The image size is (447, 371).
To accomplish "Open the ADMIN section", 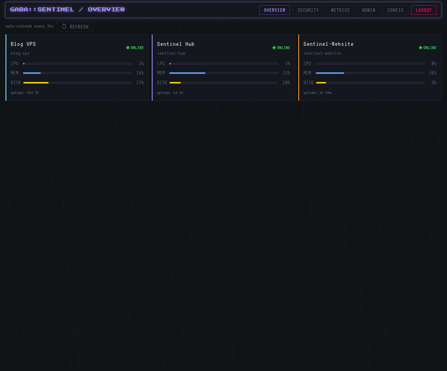I will pyautogui.click(x=368, y=10).
